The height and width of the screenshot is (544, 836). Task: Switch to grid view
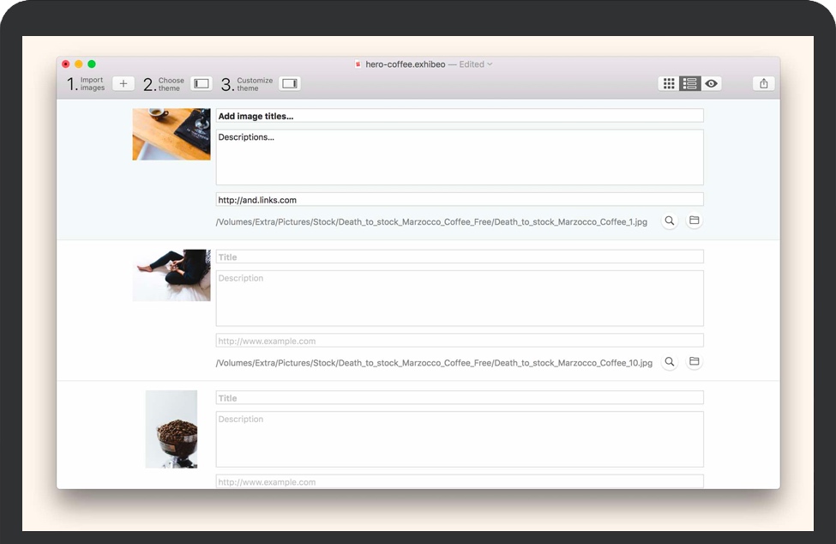[669, 83]
